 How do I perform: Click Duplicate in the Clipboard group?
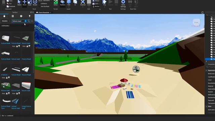(11, 6)
